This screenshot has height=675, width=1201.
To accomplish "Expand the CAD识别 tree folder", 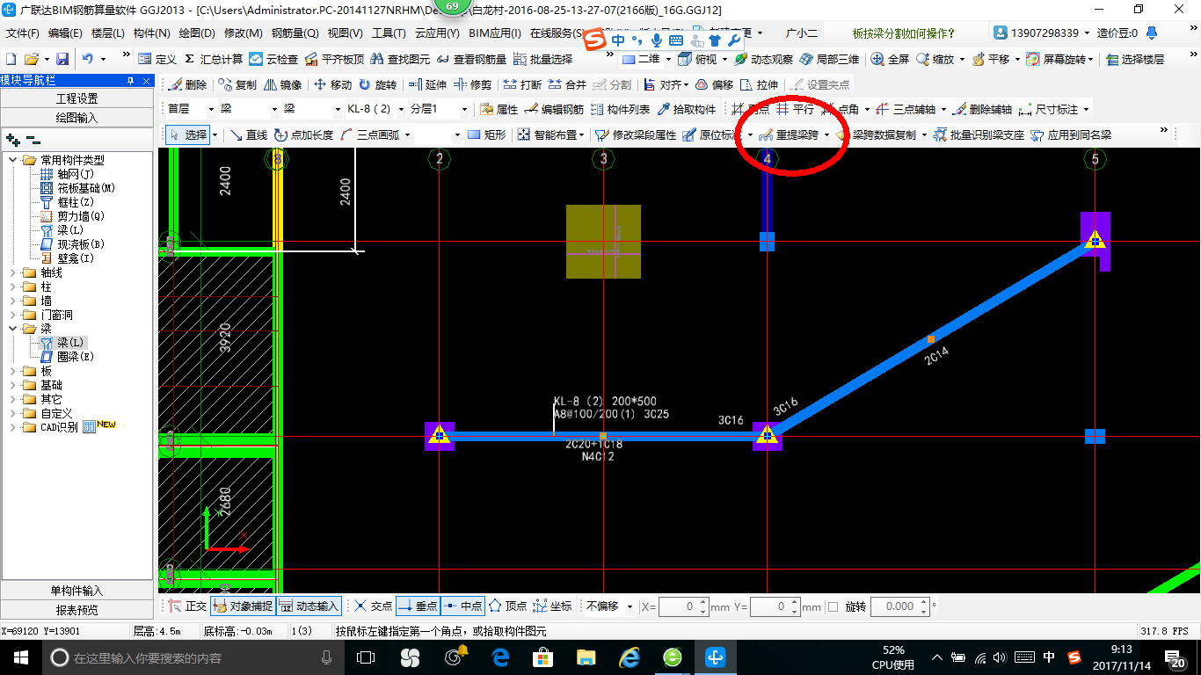I will pyautogui.click(x=13, y=428).
